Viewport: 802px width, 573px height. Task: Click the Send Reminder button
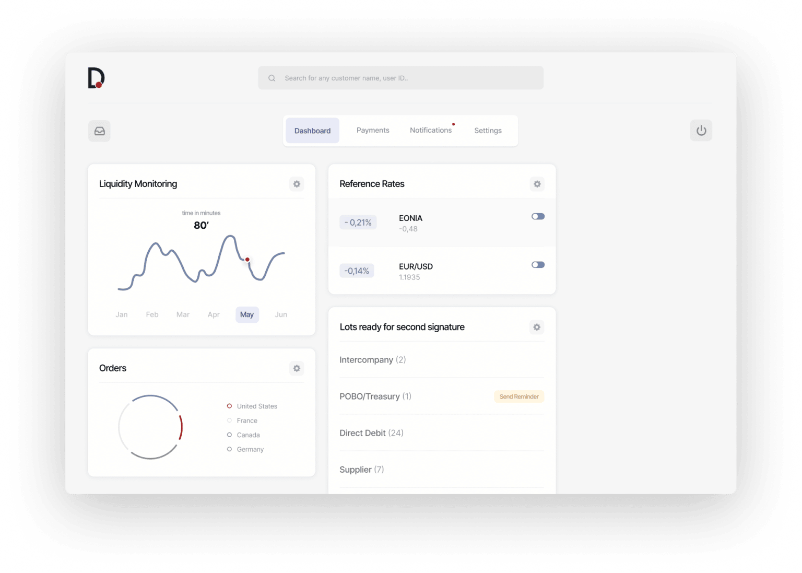point(518,396)
